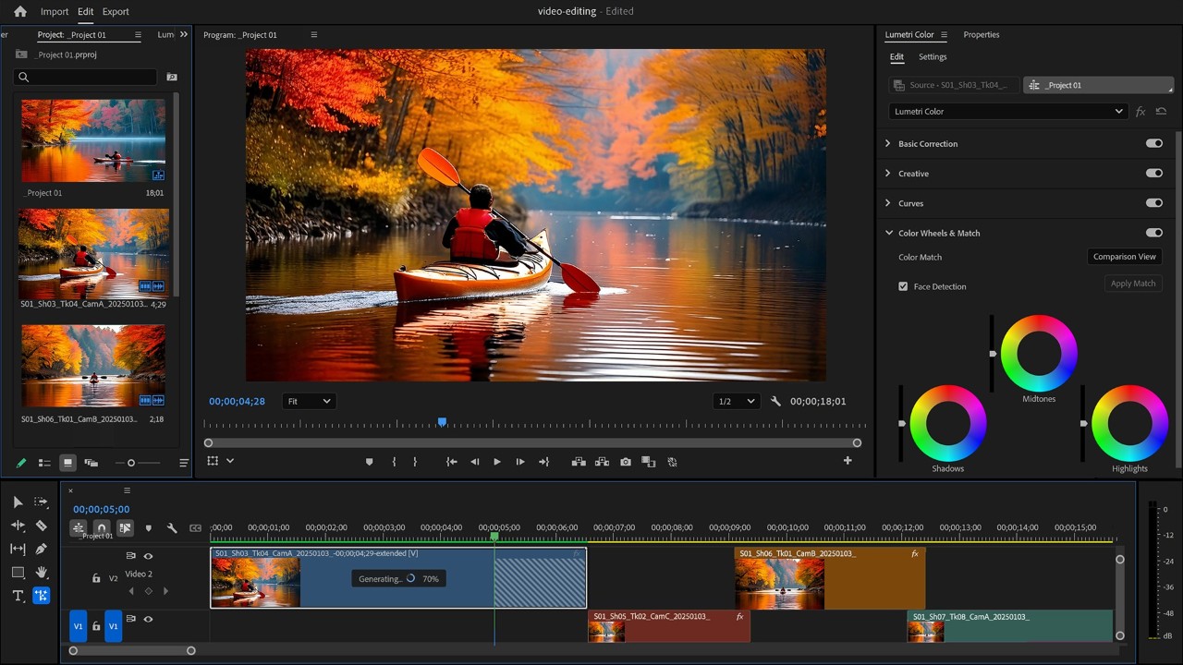Expand the Basic Correction section

pyautogui.click(x=888, y=143)
